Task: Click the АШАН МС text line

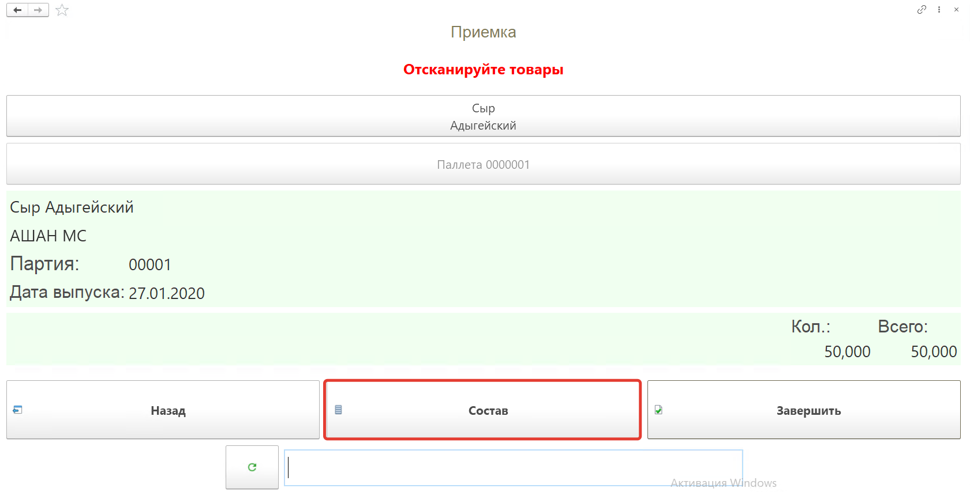Action: 48,236
